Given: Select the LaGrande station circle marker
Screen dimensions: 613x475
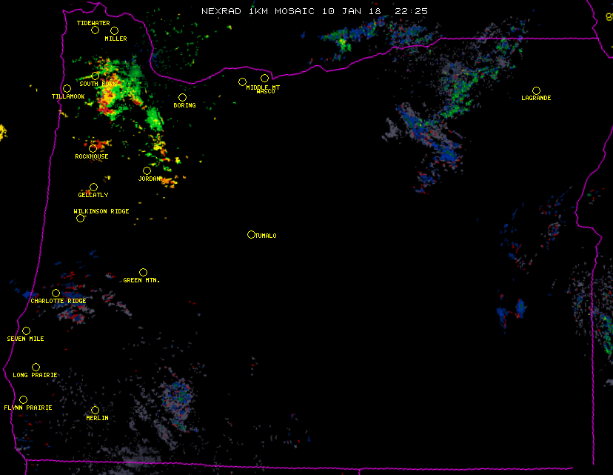Looking at the screenshot, I should point(536,90).
